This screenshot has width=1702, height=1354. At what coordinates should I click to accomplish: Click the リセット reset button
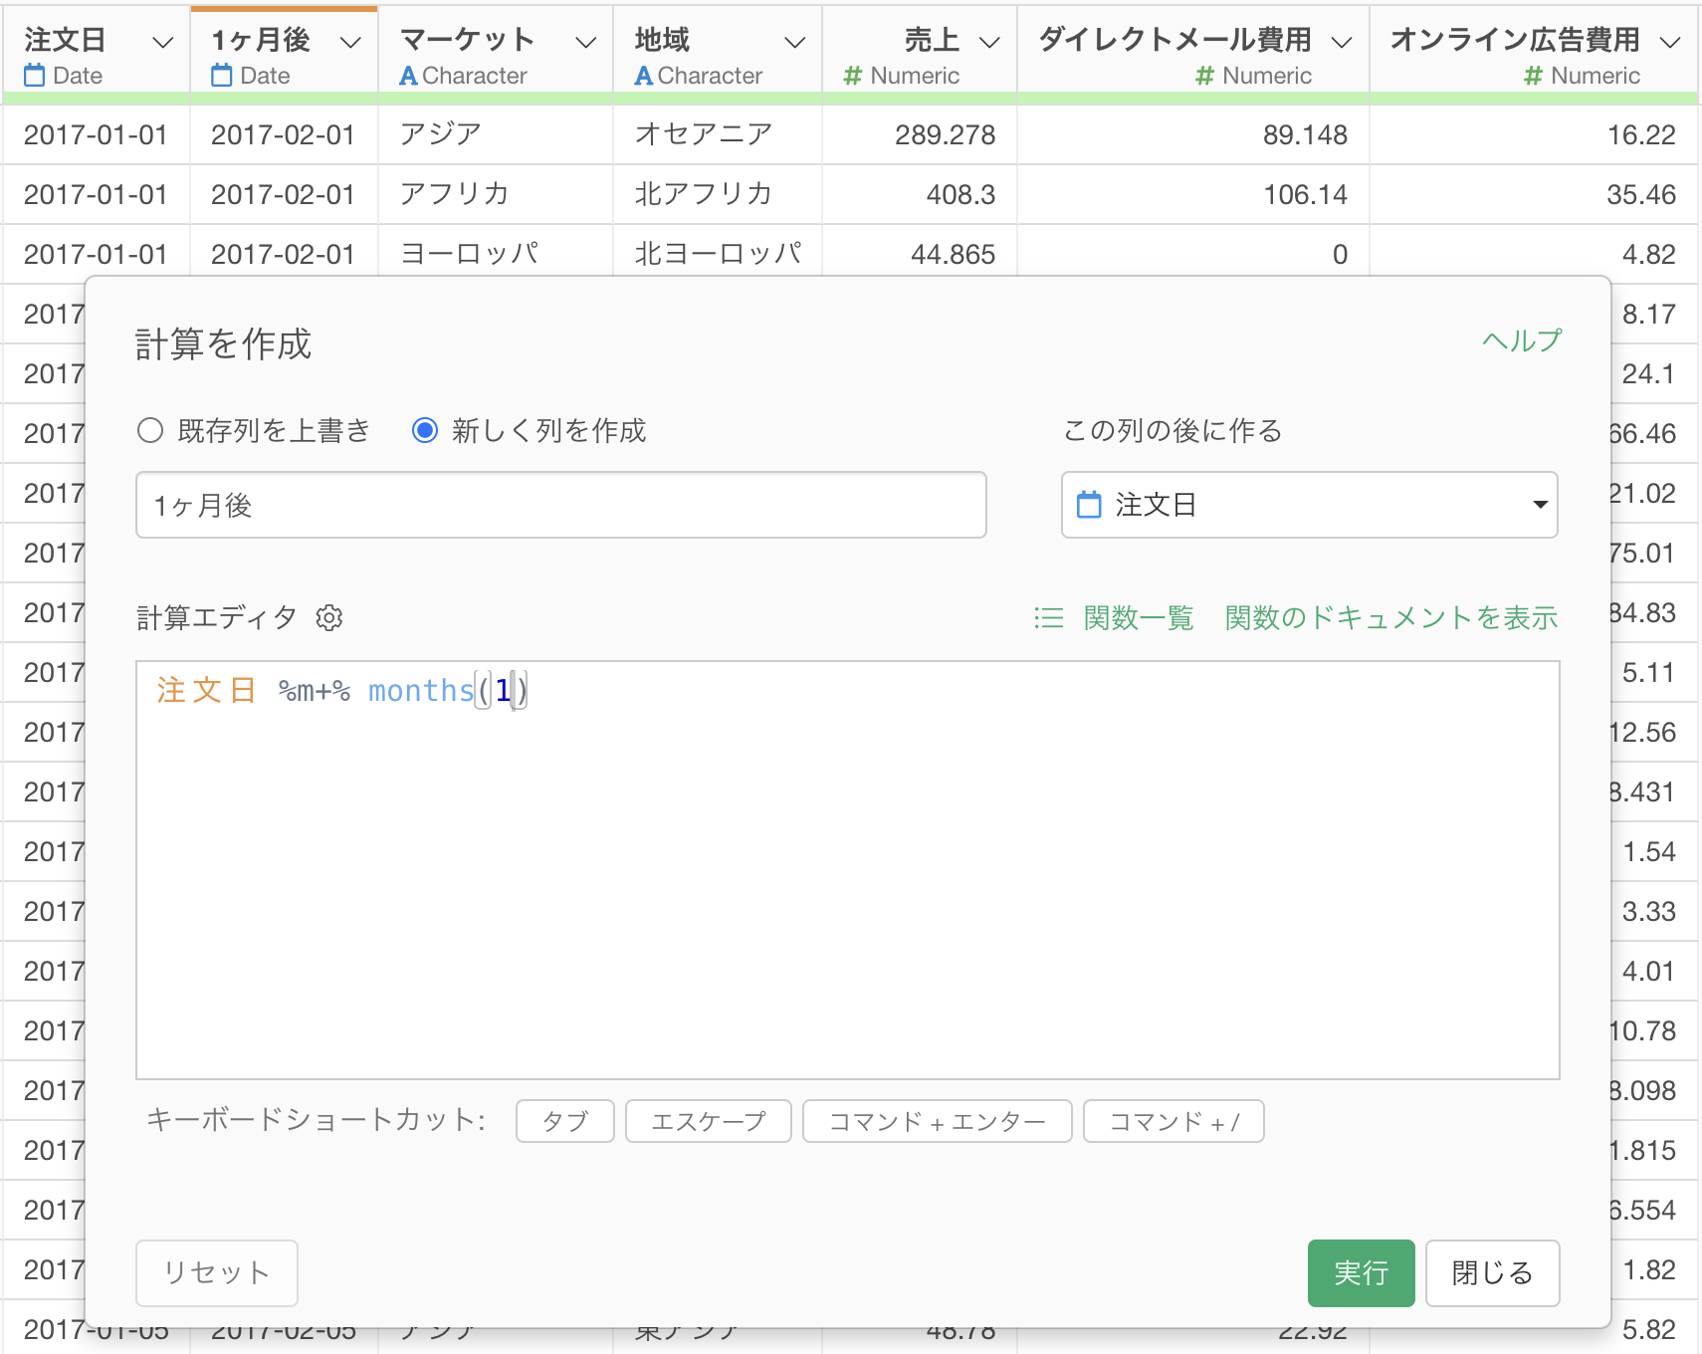(216, 1272)
